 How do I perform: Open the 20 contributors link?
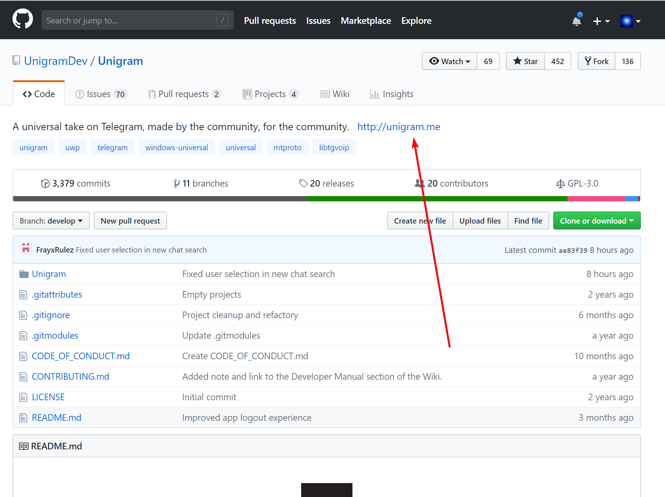pyautogui.click(x=451, y=183)
